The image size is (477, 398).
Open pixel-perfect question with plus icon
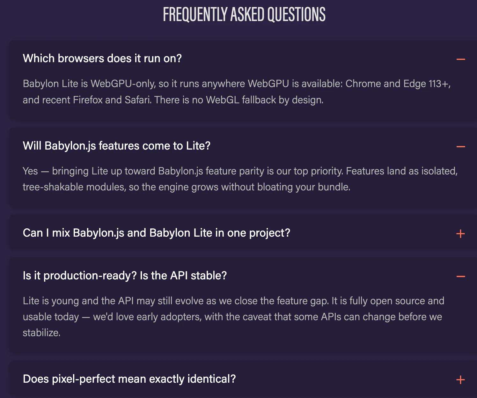tap(460, 380)
